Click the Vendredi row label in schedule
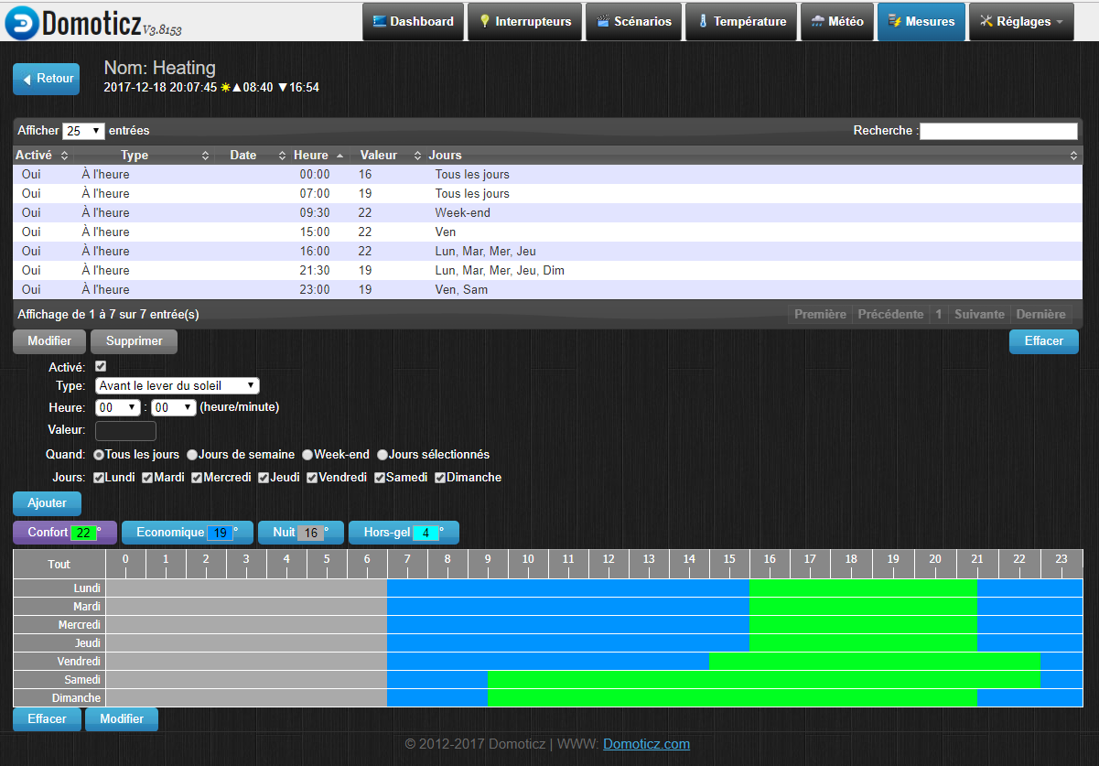 click(x=59, y=661)
